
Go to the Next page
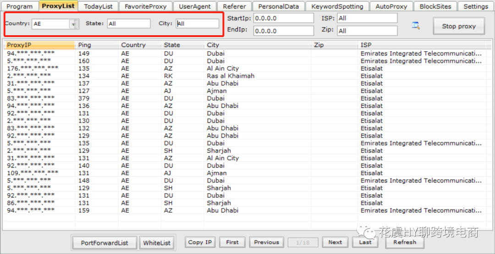click(335, 242)
